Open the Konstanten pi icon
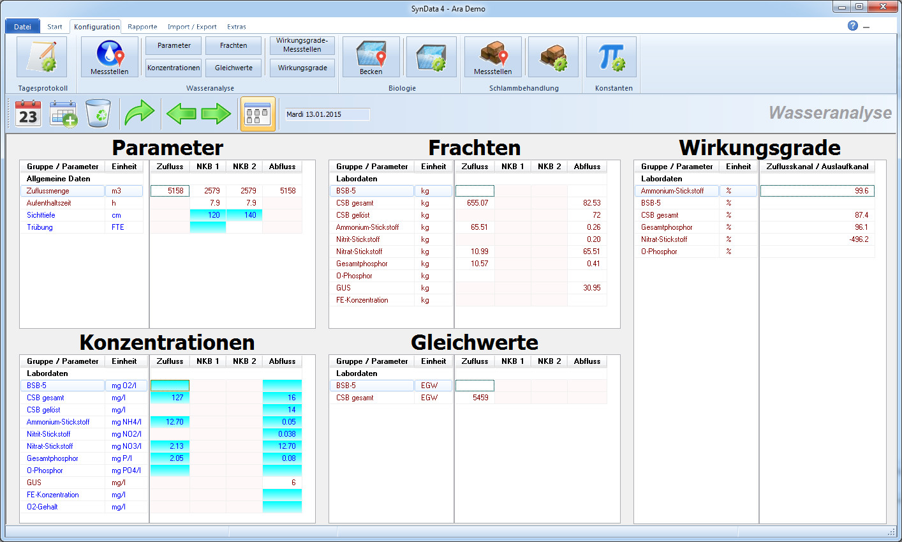Image resolution: width=902 pixels, height=542 pixels. click(611, 57)
